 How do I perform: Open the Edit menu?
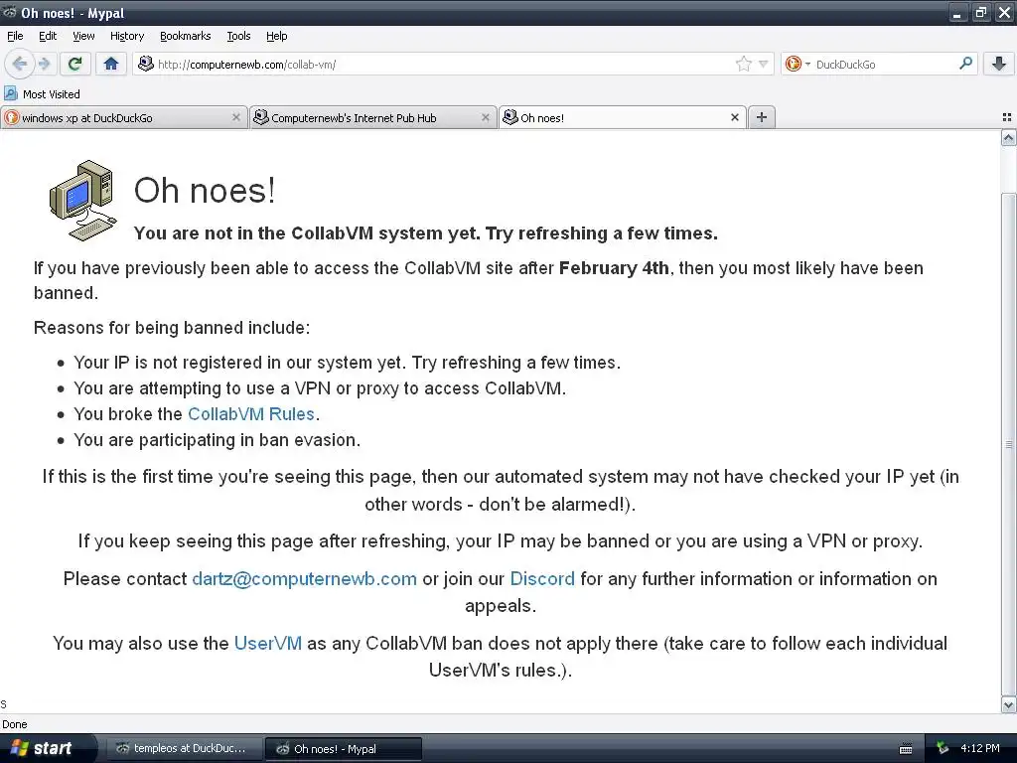click(48, 36)
